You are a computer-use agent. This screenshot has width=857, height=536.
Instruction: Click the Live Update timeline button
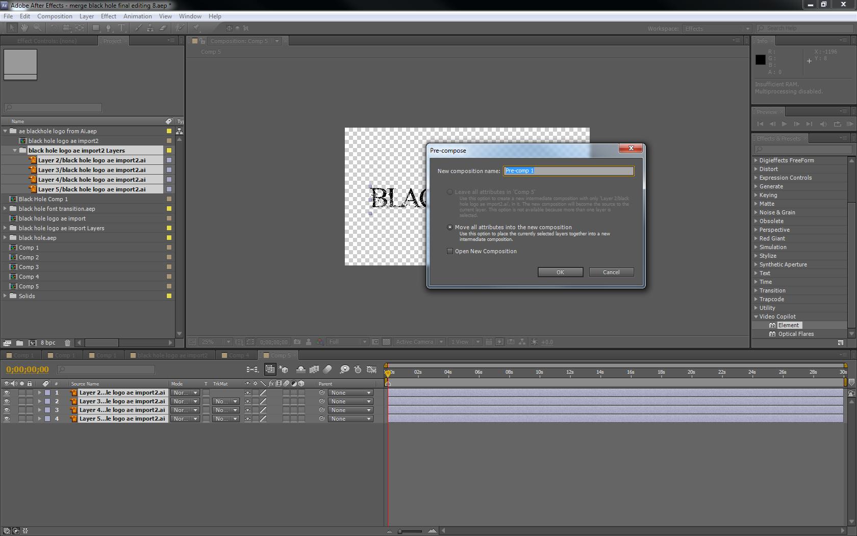click(270, 369)
